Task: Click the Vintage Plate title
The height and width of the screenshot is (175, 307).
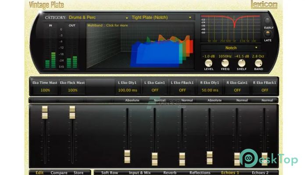Action: (x=46, y=5)
